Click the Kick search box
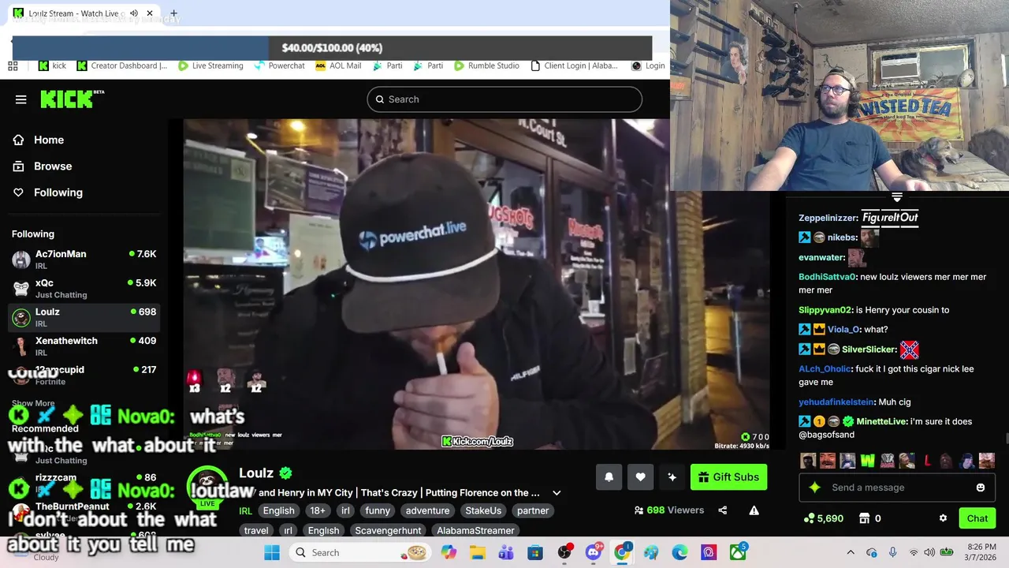Image resolution: width=1009 pixels, height=568 pixels. coord(504,99)
